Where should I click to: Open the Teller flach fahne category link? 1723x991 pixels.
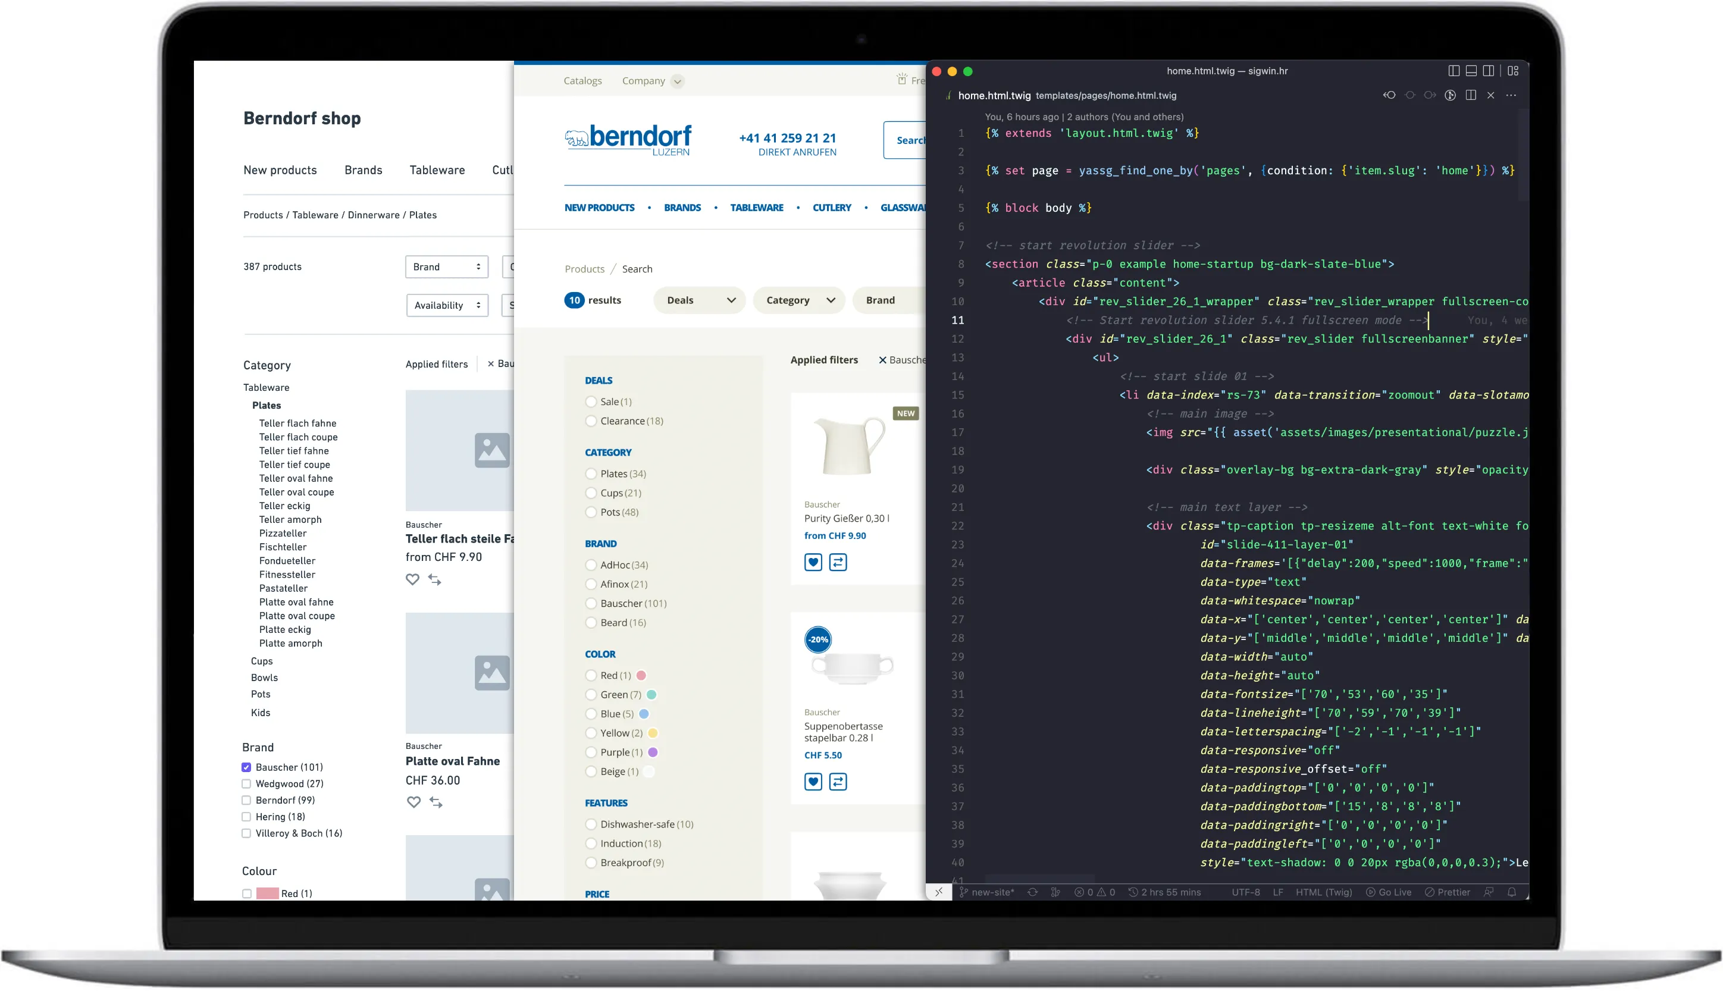pyautogui.click(x=297, y=424)
